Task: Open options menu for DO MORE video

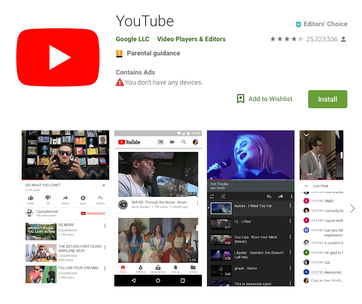Action: point(105,225)
